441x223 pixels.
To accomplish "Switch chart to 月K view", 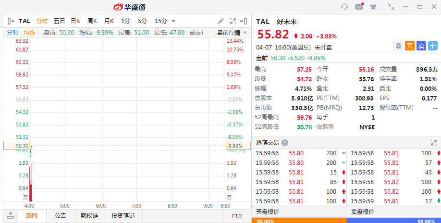I will [x=109, y=21].
